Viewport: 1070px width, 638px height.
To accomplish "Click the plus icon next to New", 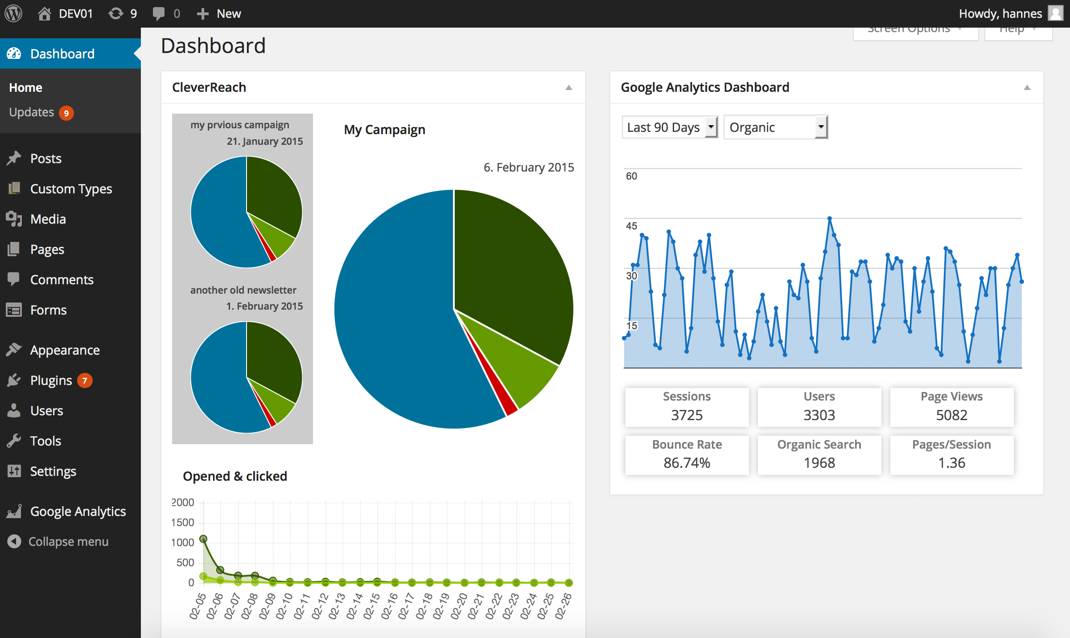I will tap(203, 14).
